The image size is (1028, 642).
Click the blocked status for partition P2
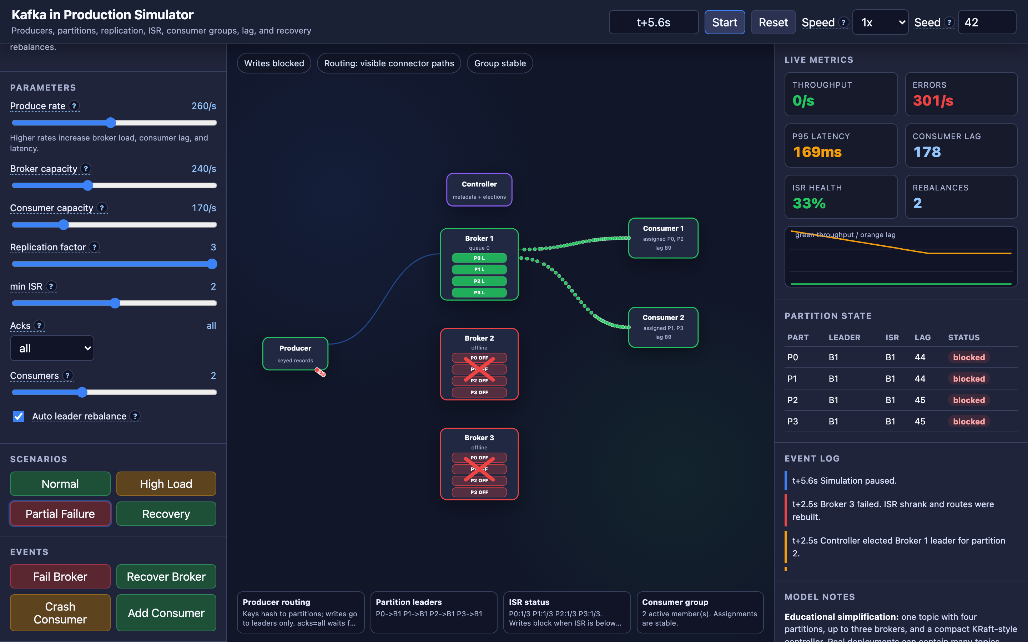pos(968,400)
